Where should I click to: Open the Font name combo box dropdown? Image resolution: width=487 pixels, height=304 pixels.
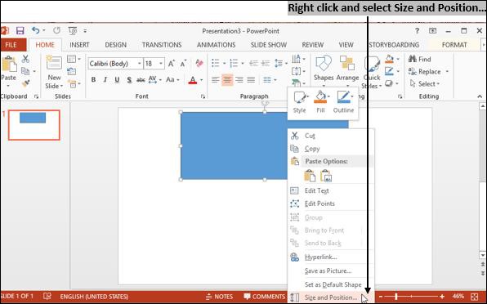[x=140, y=64]
